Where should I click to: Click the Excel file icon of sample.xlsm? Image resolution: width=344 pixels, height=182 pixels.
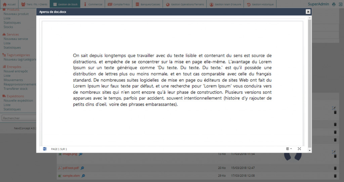[60, 176]
